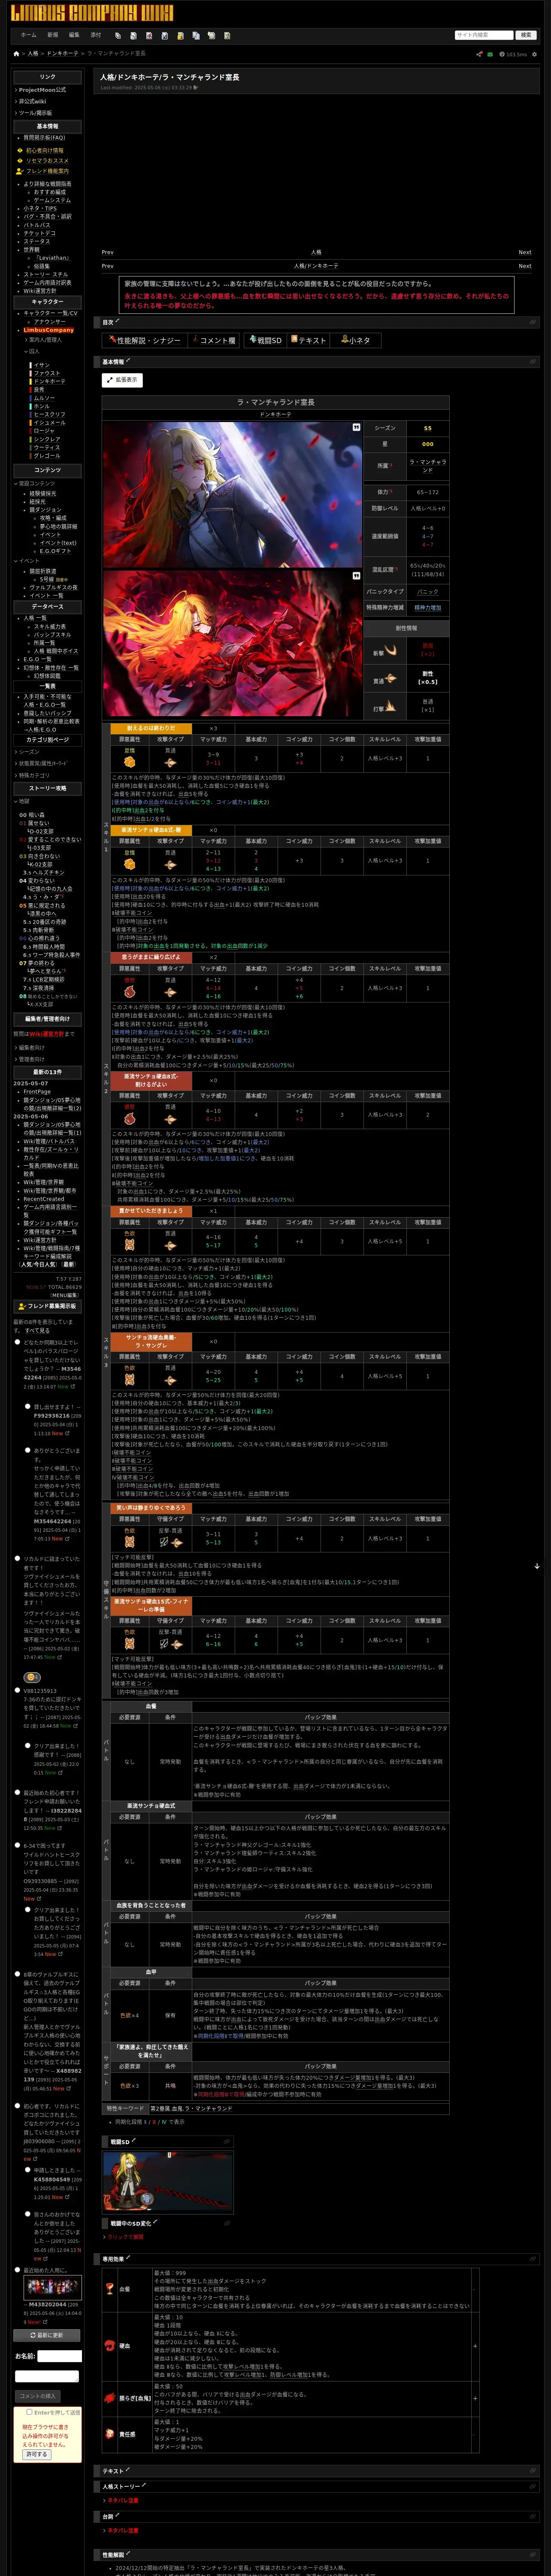
Task: Click the 斬撃 resistance icon
Action: (x=391, y=650)
